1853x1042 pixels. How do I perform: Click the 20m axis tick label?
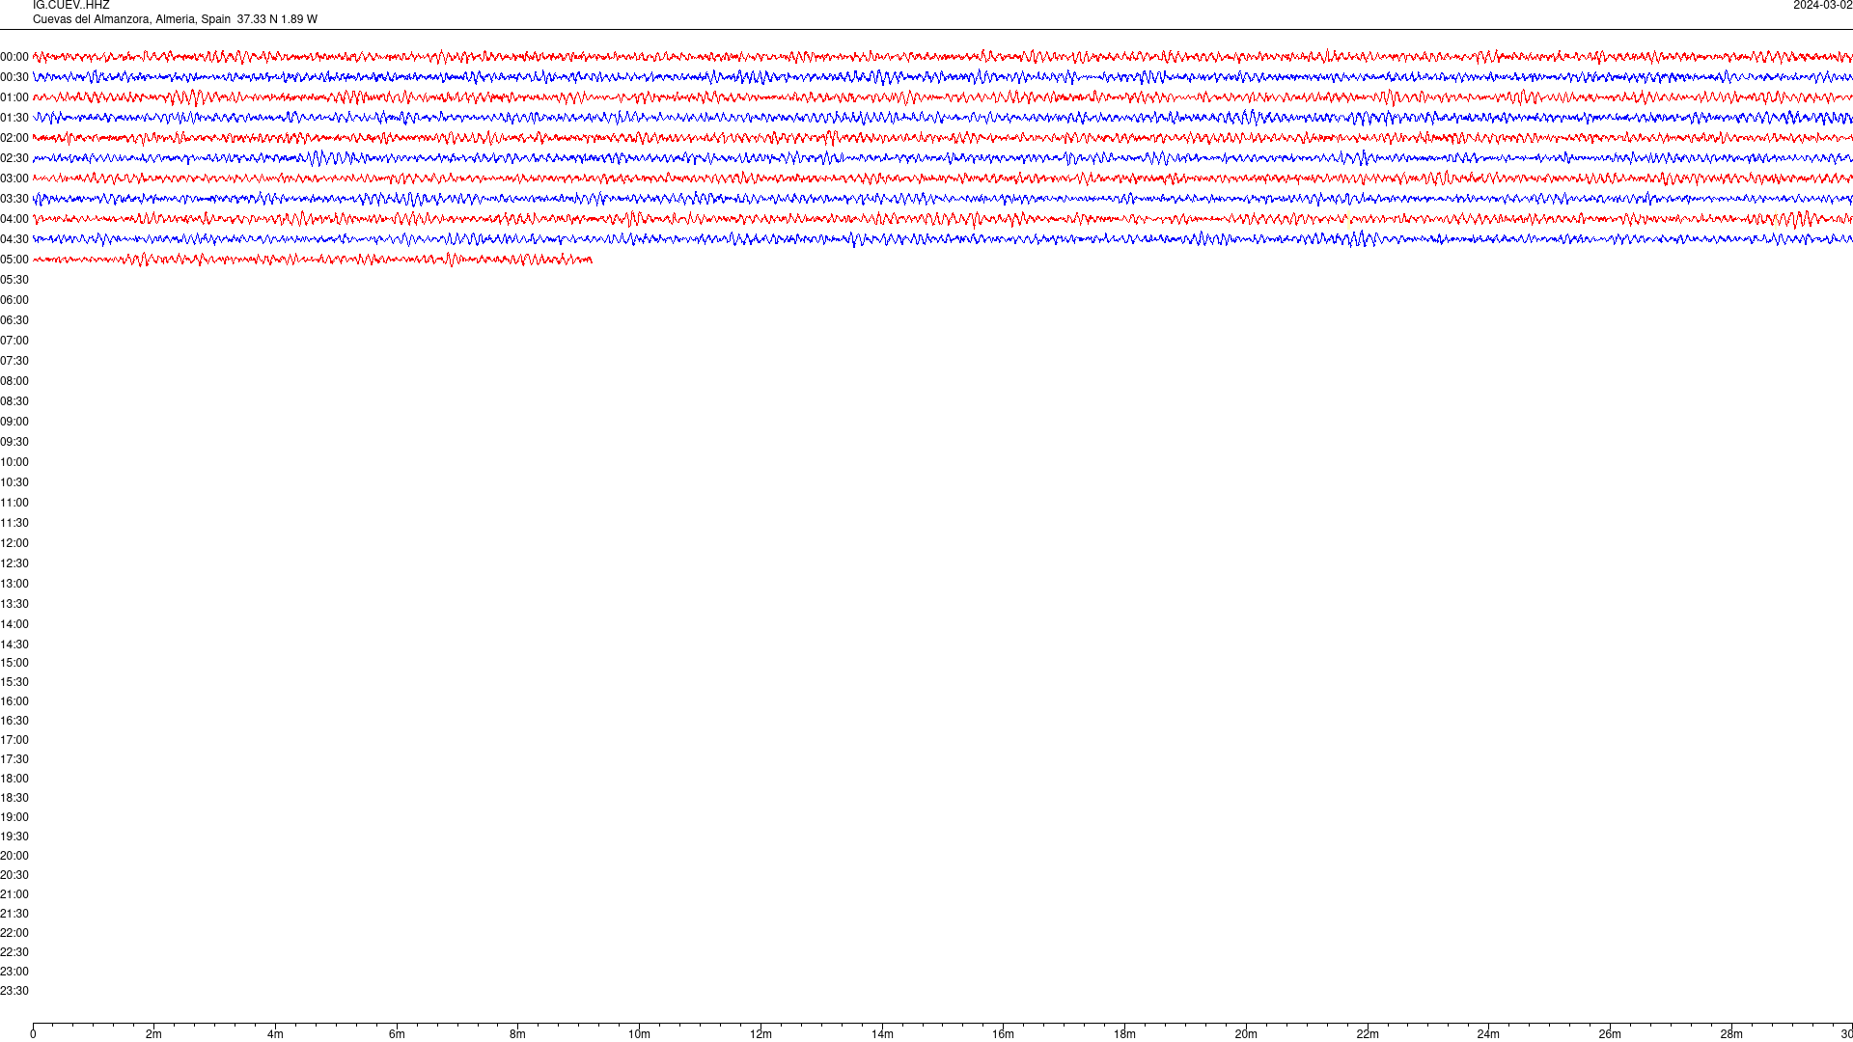[x=1246, y=1034]
